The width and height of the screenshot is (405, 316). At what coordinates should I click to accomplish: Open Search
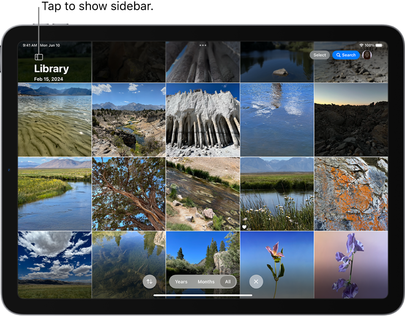[x=346, y=55]
